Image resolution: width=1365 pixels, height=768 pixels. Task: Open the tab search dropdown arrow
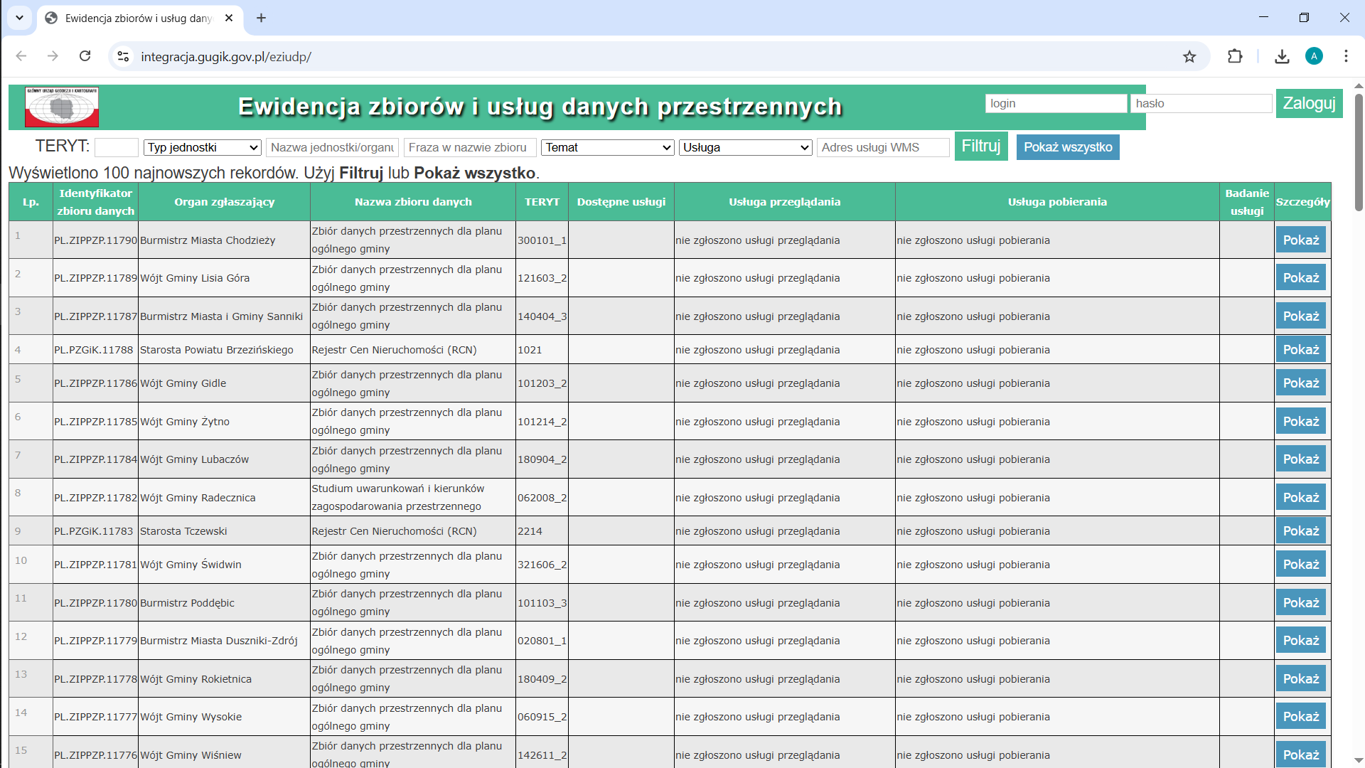pyautogui.click(x=19, y=18)
